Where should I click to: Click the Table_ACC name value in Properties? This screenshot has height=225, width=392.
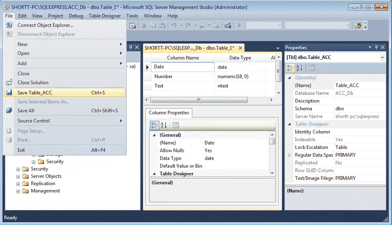[x=359, y=85]
